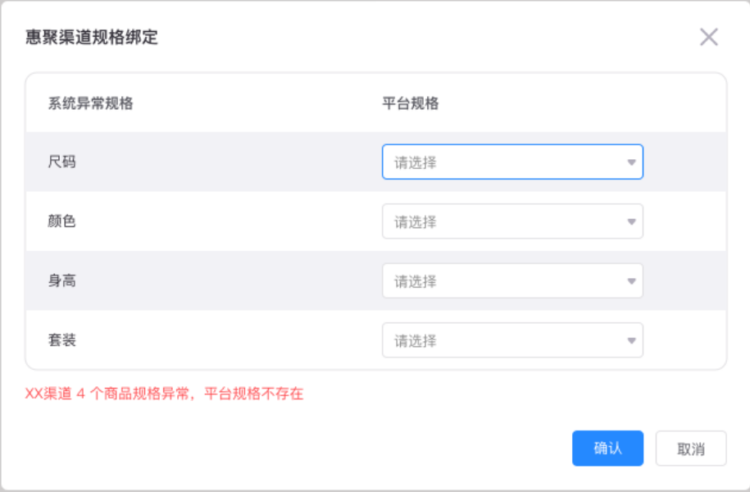
Task: Cancel with the 取消 button
Action: (x=691, y=448)
